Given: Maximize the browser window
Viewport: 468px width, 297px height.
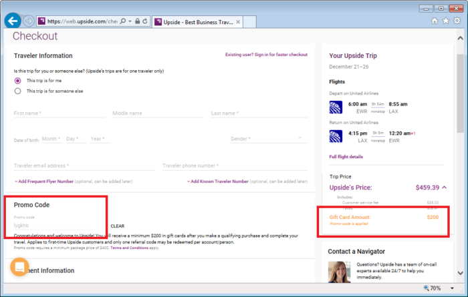Looking at the screenshot, I should (441, 8).
